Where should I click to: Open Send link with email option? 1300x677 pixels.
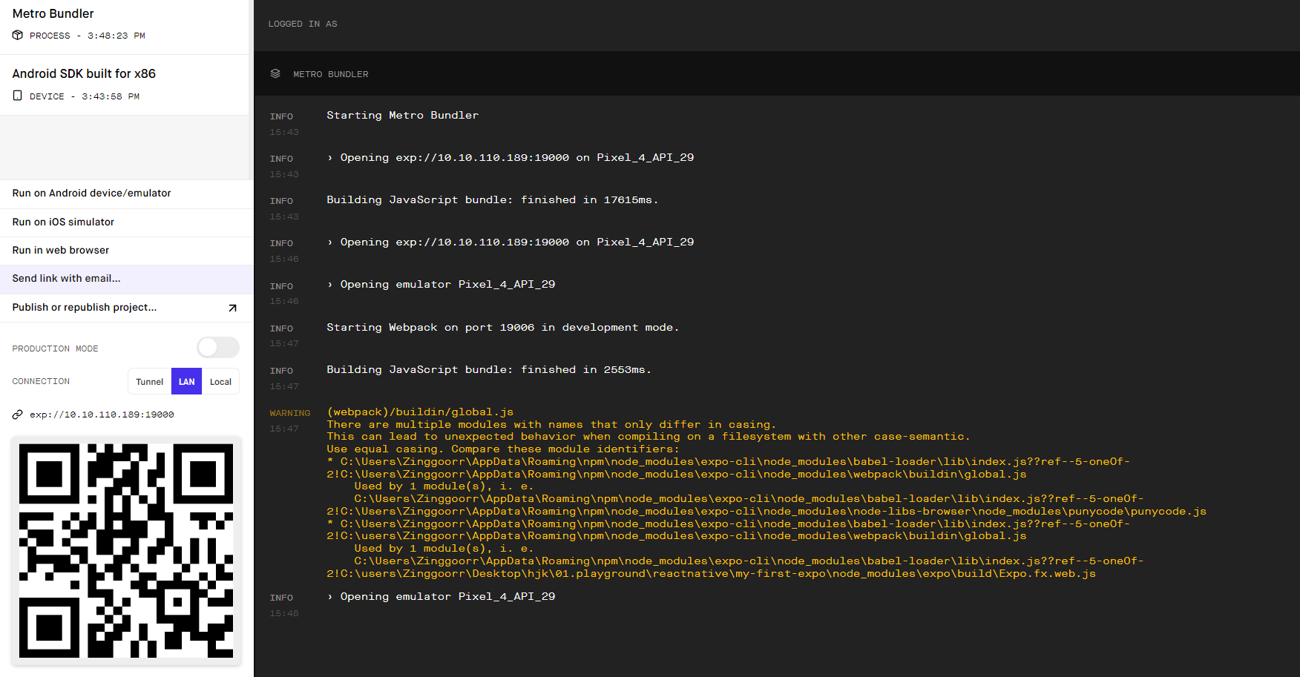click(x=127, y=279)
